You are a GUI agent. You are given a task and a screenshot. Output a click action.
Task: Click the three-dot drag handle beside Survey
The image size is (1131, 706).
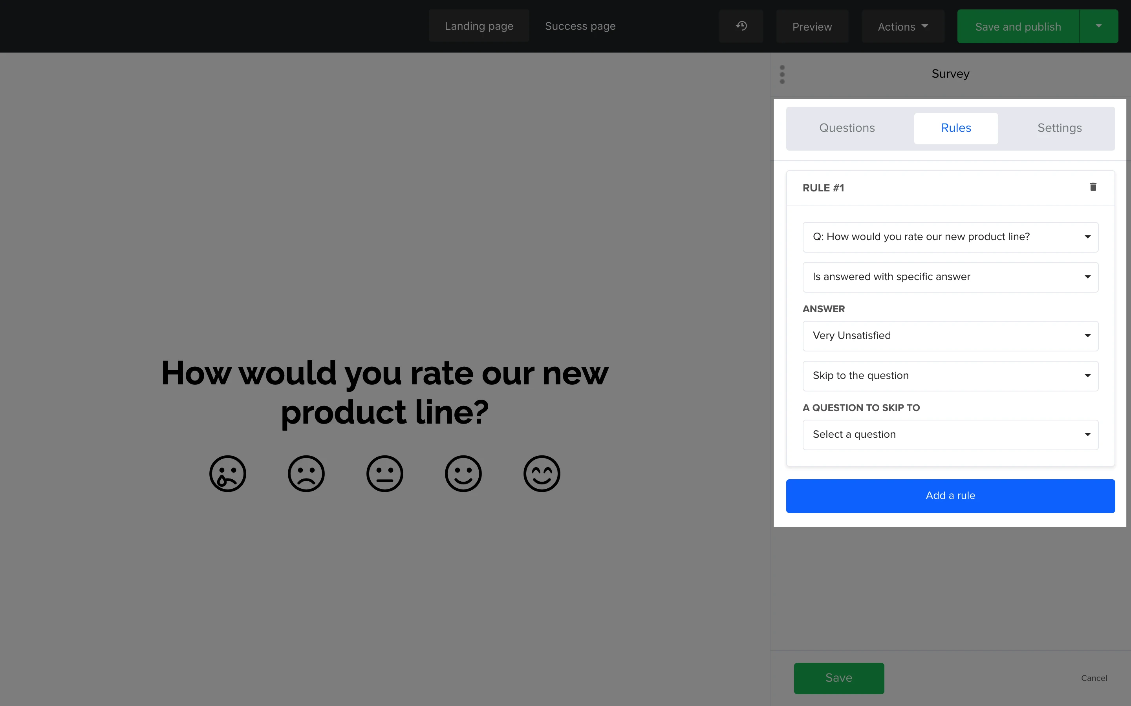click(782, 75)
